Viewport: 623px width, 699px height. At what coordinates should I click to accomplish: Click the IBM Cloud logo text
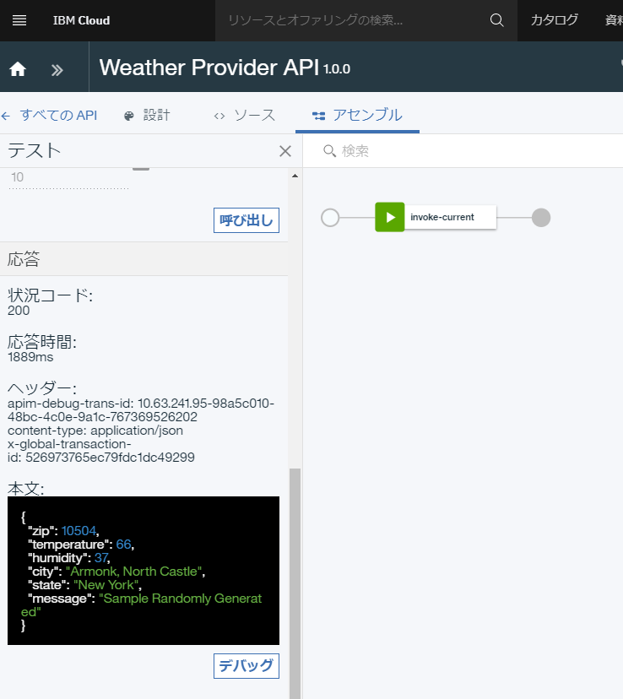[81, 20]
